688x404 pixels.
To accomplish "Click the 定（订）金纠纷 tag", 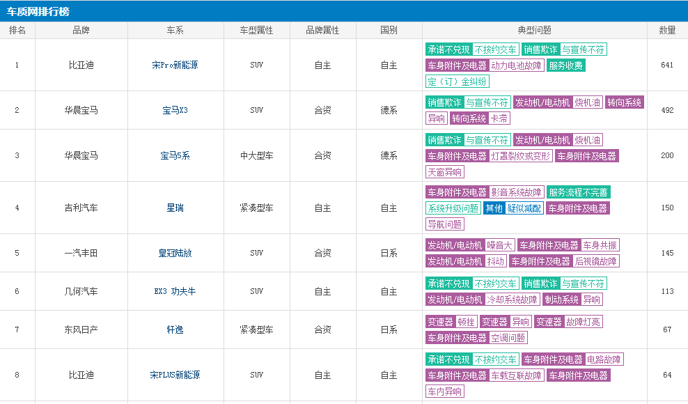I will pyautogui.click(x=458, y=81).
